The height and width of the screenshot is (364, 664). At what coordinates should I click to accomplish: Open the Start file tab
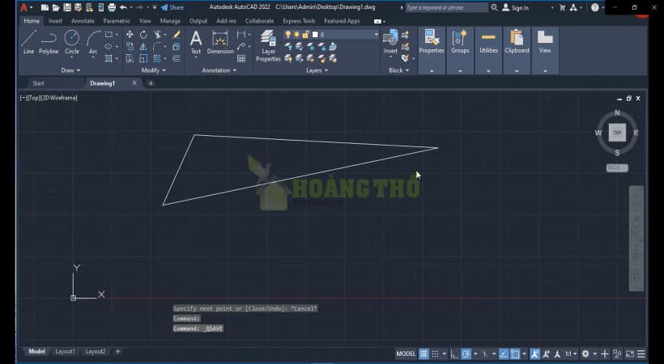point(38,83)
